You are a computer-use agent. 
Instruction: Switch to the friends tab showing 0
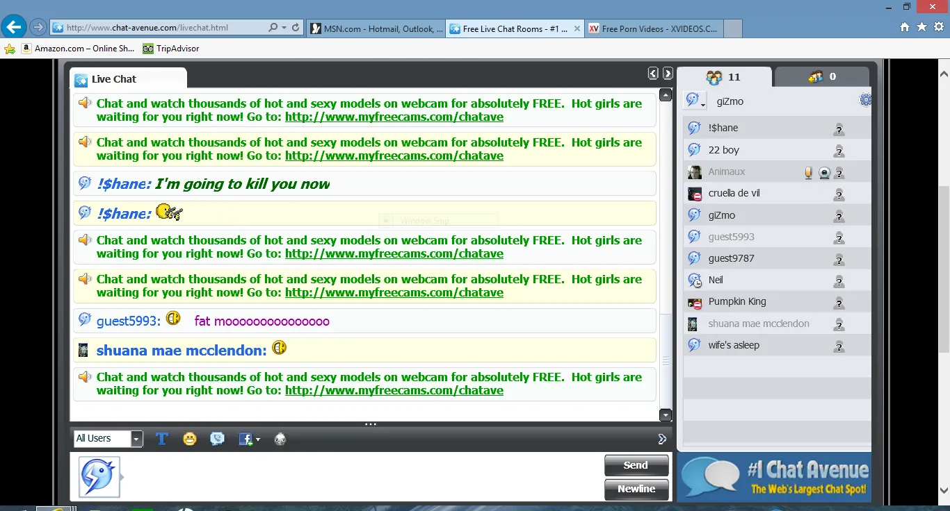pyautogui.click(x=822, y=77)
